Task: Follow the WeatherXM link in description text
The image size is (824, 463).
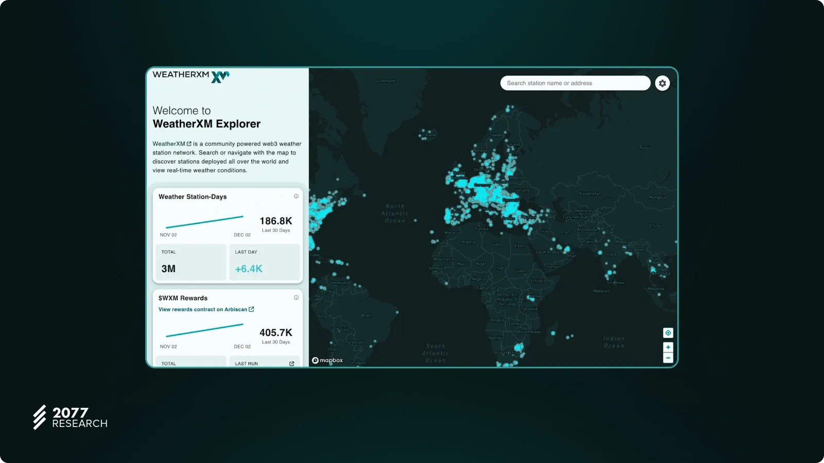Action: [171, 144]
